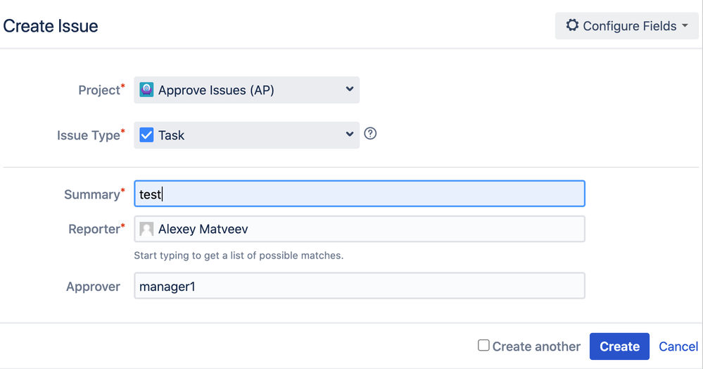Viewport: 703px width, 369px height.
Task: Open the Issue Type dropdown showing Task
Action: (x=246, y=135)
